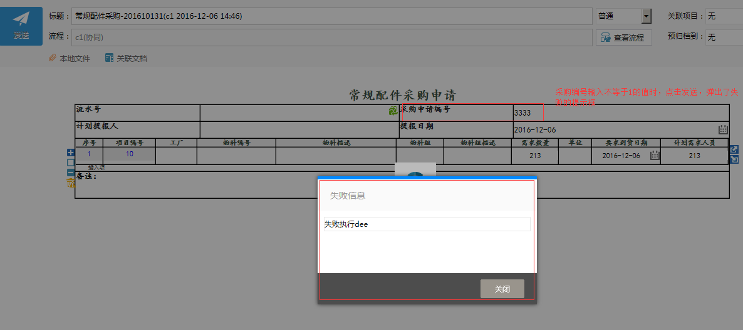This screenshot has width=743, height=330.
Task: Click the 关联文档 link
Action: (x=132, y=59)
